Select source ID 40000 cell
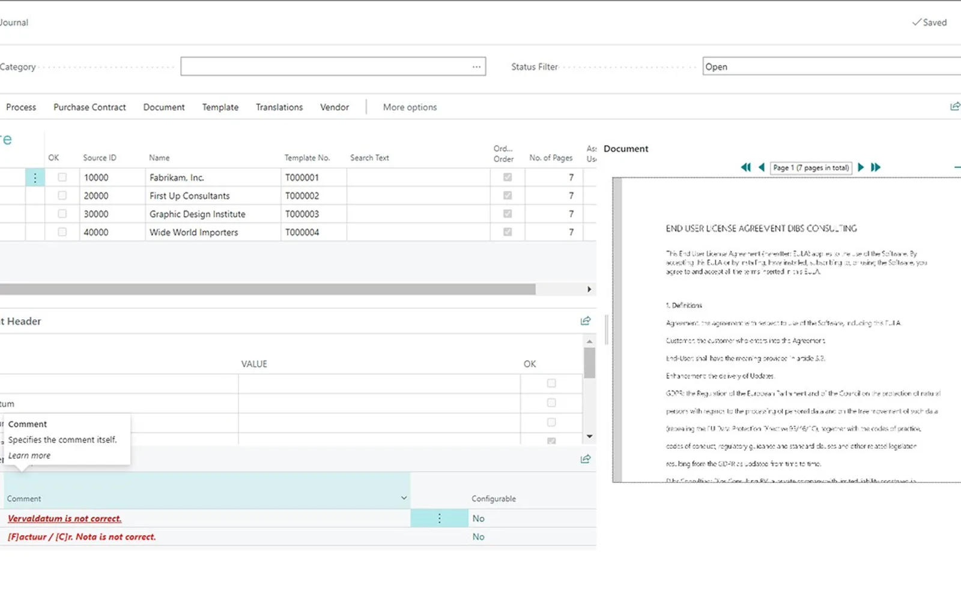The width and height of the screenshot is (961, 600). pyautogui.click(x=112, y=232)
